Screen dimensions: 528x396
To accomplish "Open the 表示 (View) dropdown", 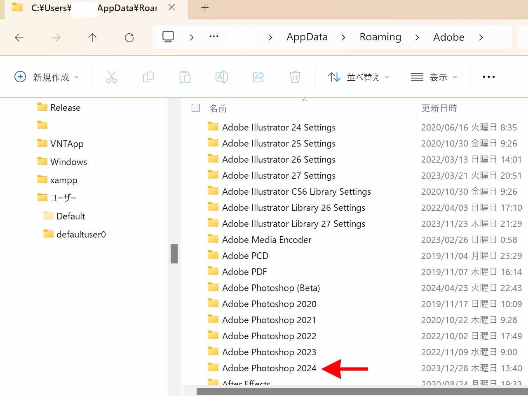I will tap(434, 77).
